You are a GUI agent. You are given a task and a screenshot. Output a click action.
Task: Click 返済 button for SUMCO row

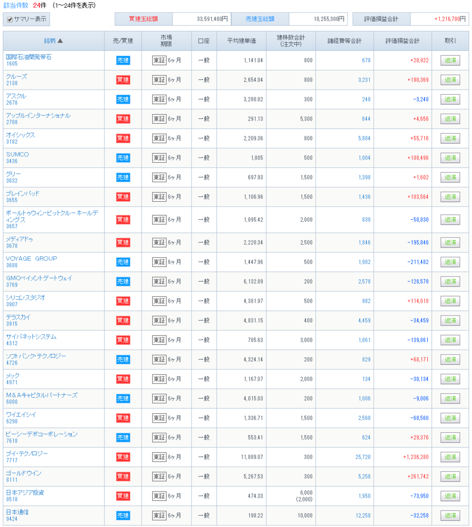click(x=450, y=158)
